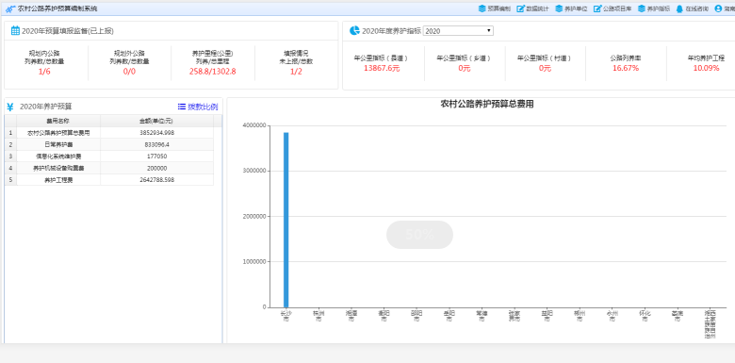Select the 日常养护费 table row

pos(108,144)
